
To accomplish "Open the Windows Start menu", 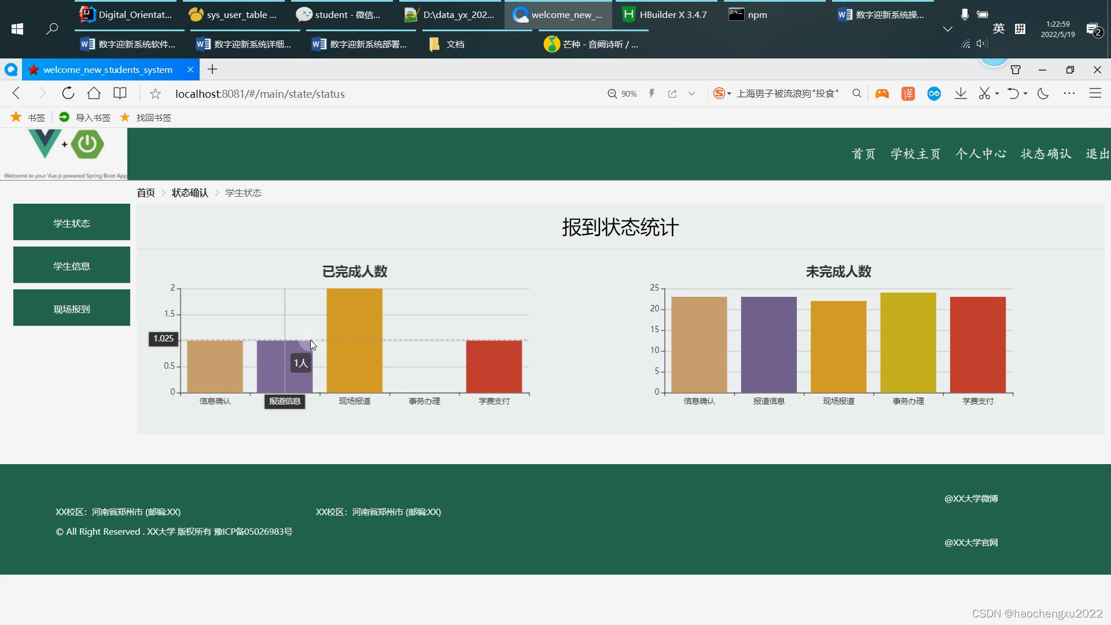I will (17, 29).
